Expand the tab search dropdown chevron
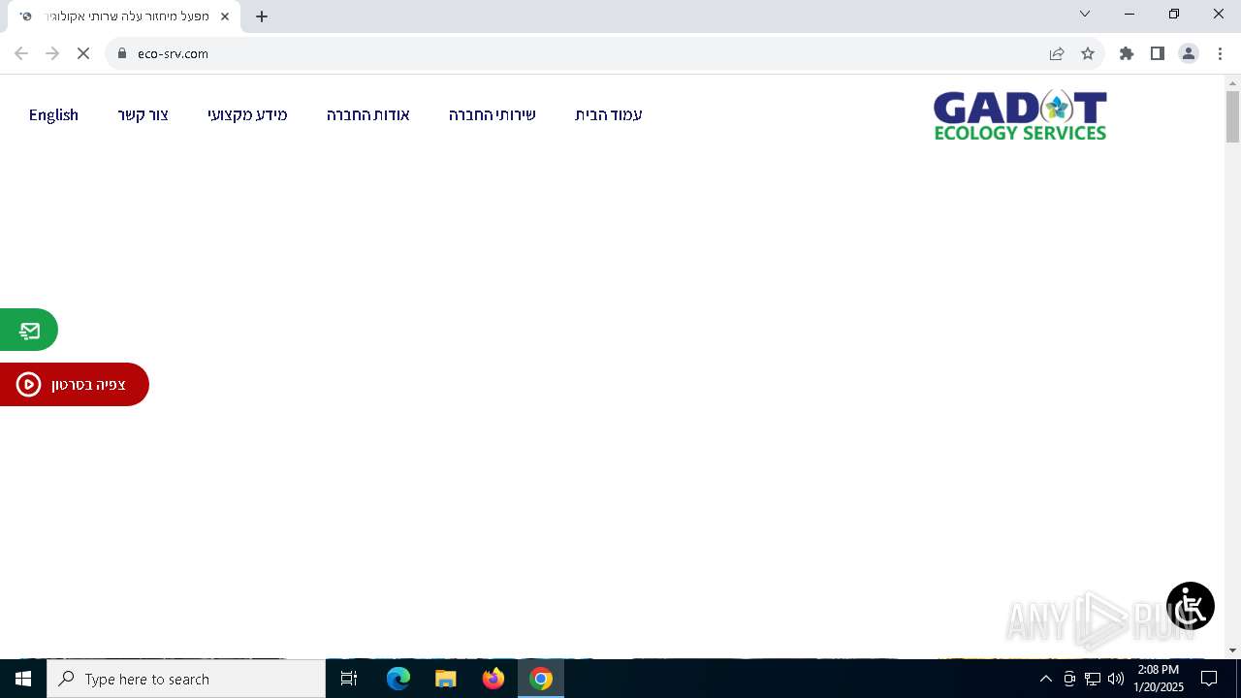Viewport: 1241px width, 698px height. pyautogui.click(x=1085, y=14)
